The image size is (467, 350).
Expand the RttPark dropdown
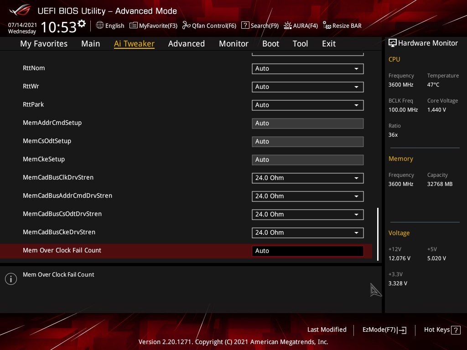(x=308, y=105)
